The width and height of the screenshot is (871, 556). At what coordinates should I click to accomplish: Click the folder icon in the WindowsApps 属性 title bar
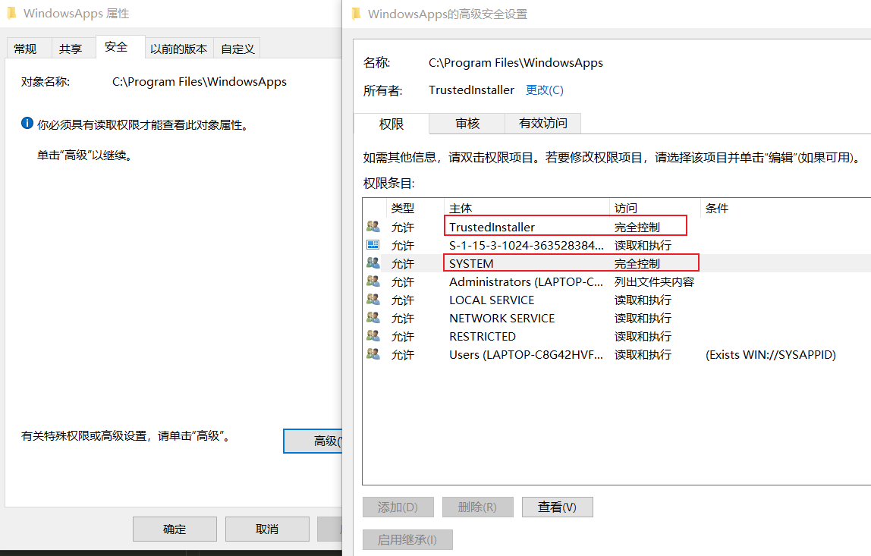(x=11, y=14)
